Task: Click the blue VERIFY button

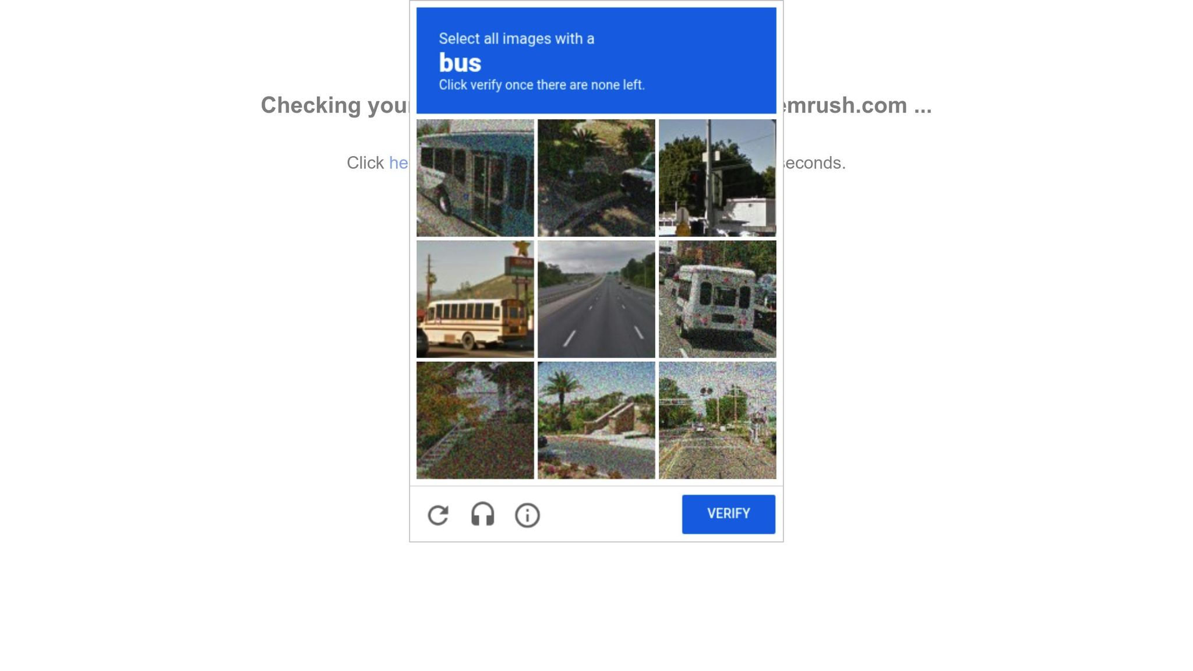Action: [x=729, y=514]
